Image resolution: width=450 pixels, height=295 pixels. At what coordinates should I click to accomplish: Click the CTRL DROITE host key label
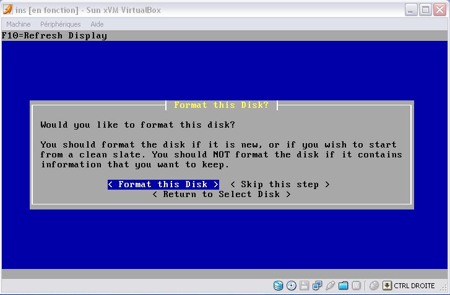(415, 286)
